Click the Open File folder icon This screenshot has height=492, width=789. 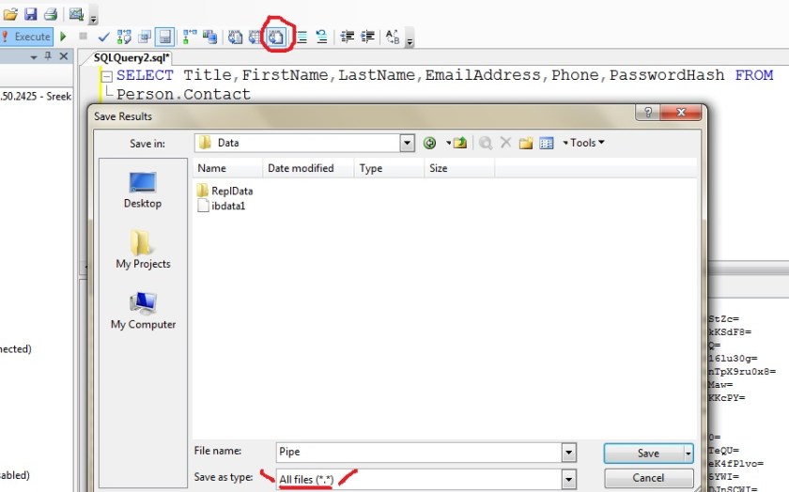pos(10,14)
